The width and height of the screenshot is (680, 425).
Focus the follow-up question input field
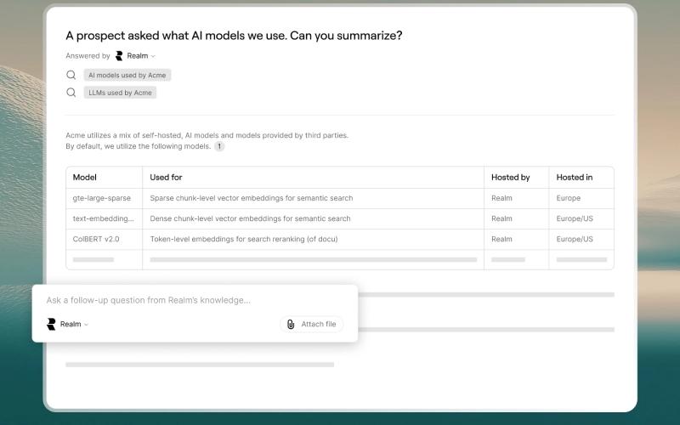click(195, 300)
